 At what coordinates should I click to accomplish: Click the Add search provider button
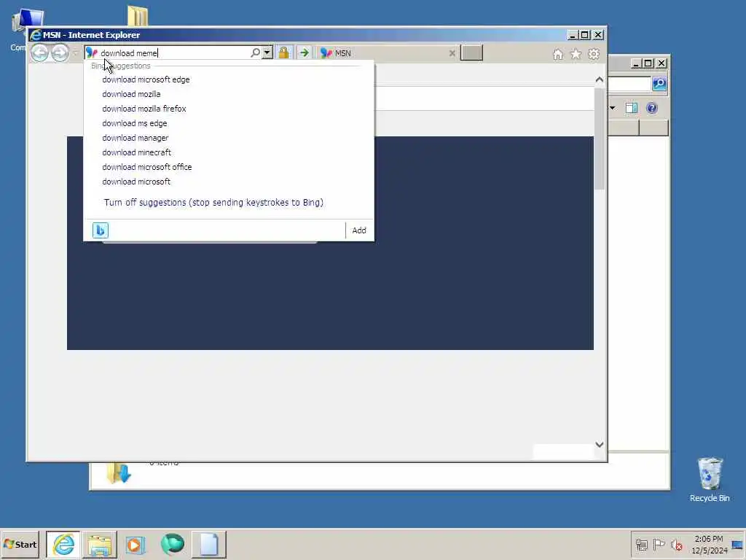click(x=359, y=230)
